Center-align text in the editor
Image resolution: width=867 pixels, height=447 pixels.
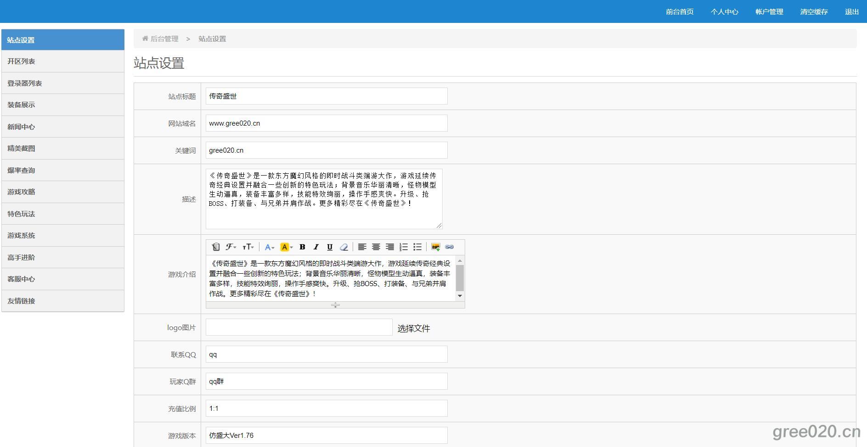(x=376, y=247)
